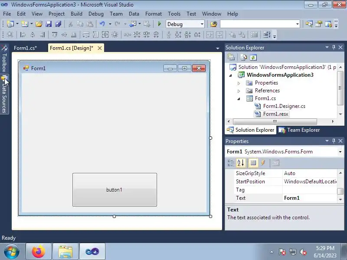Open Firefox from the taskbar

click(x=39, y=252)
